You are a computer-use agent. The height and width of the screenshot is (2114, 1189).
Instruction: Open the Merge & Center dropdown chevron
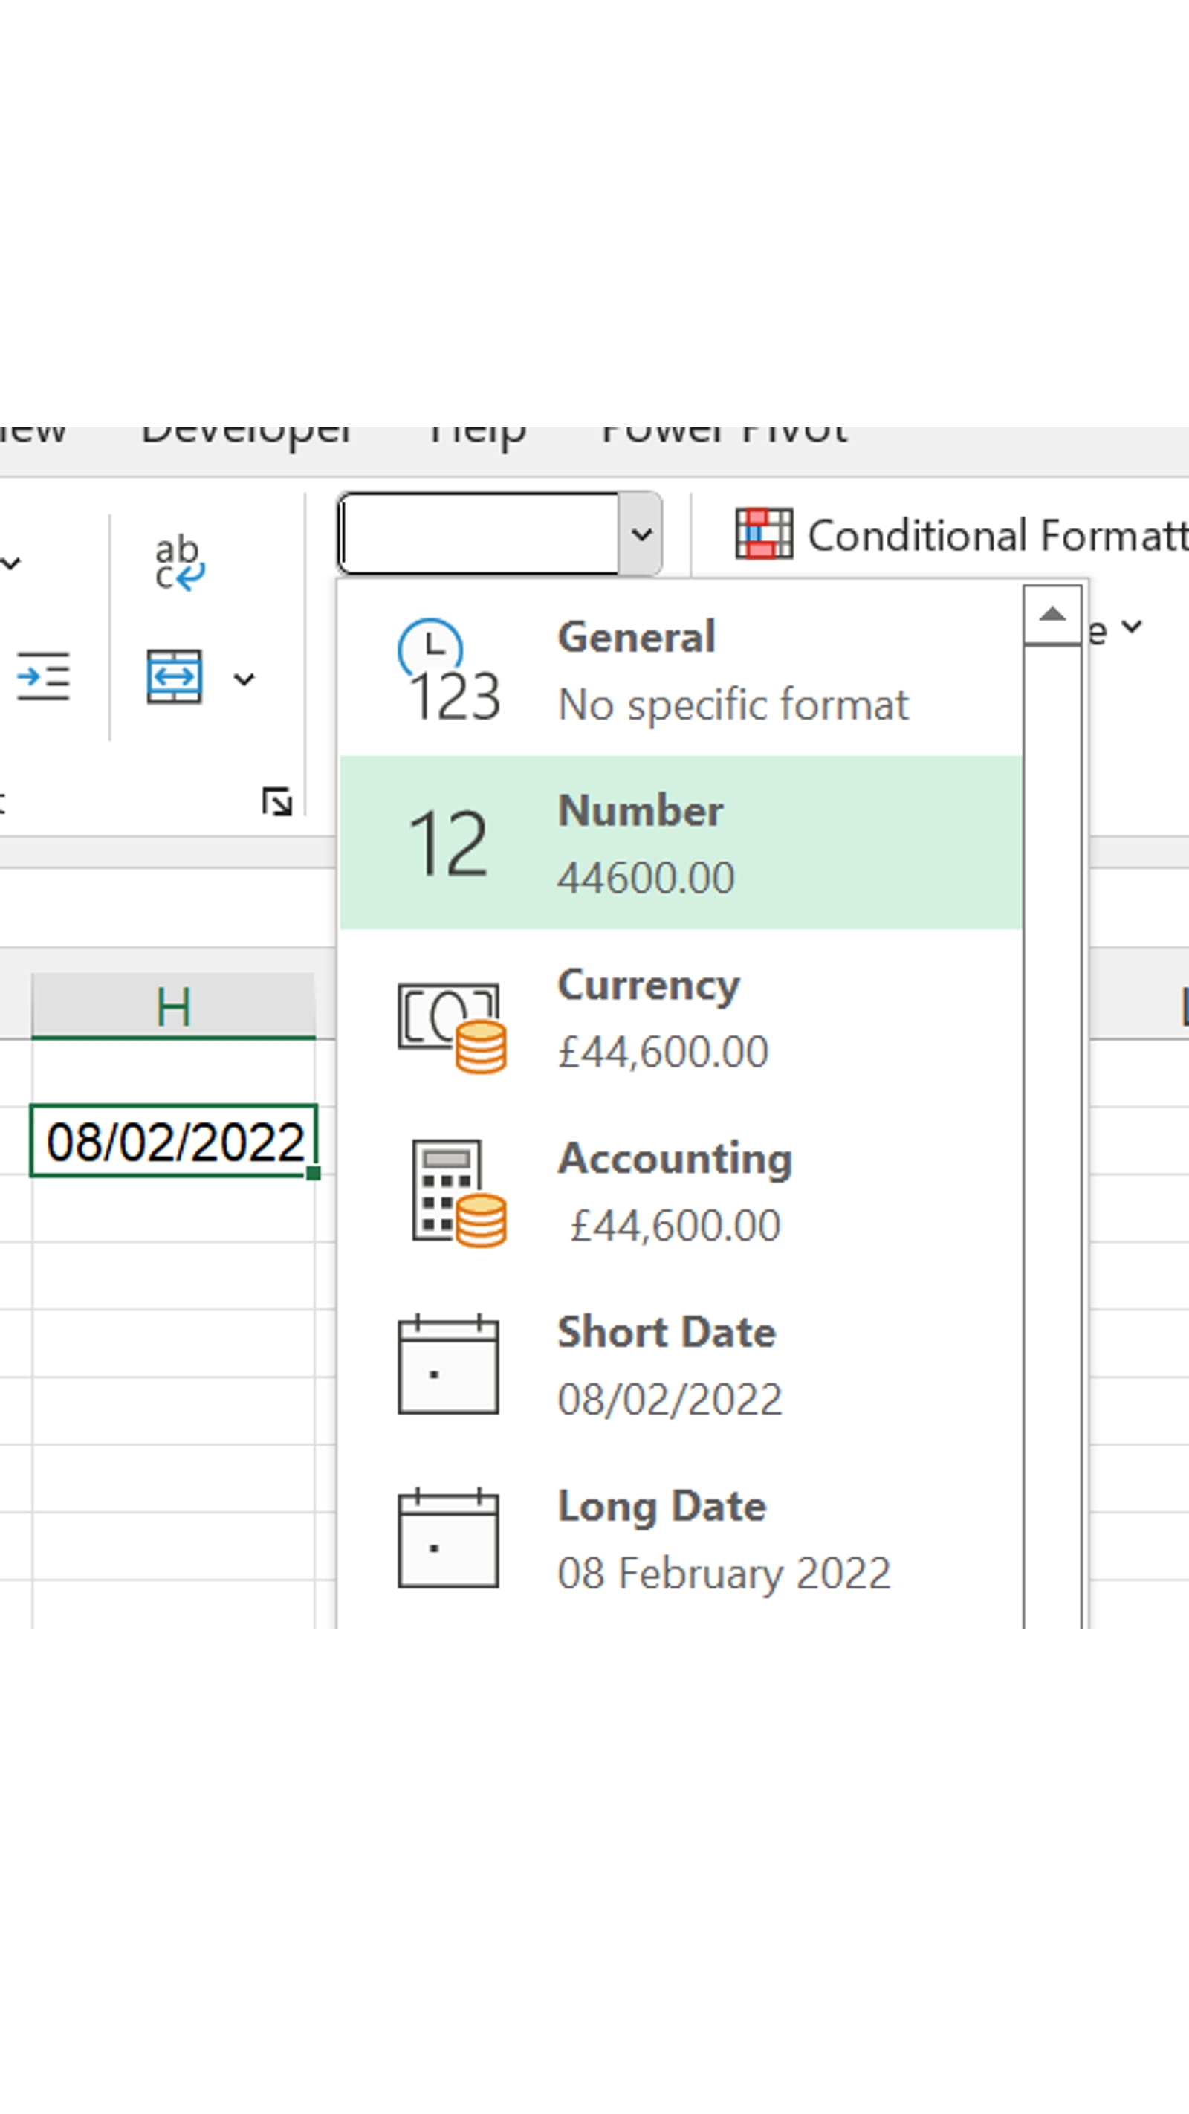click(244, 677)
